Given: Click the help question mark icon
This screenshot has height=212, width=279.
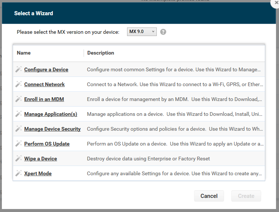Looking at the screenshot, I should pos(163,32).
